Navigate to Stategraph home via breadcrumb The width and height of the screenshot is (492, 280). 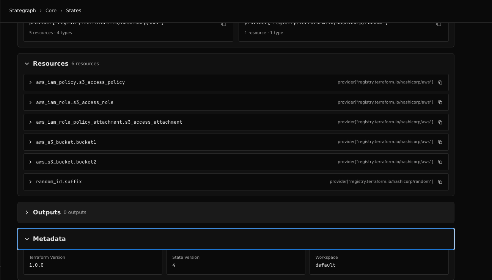click(22, 10)
